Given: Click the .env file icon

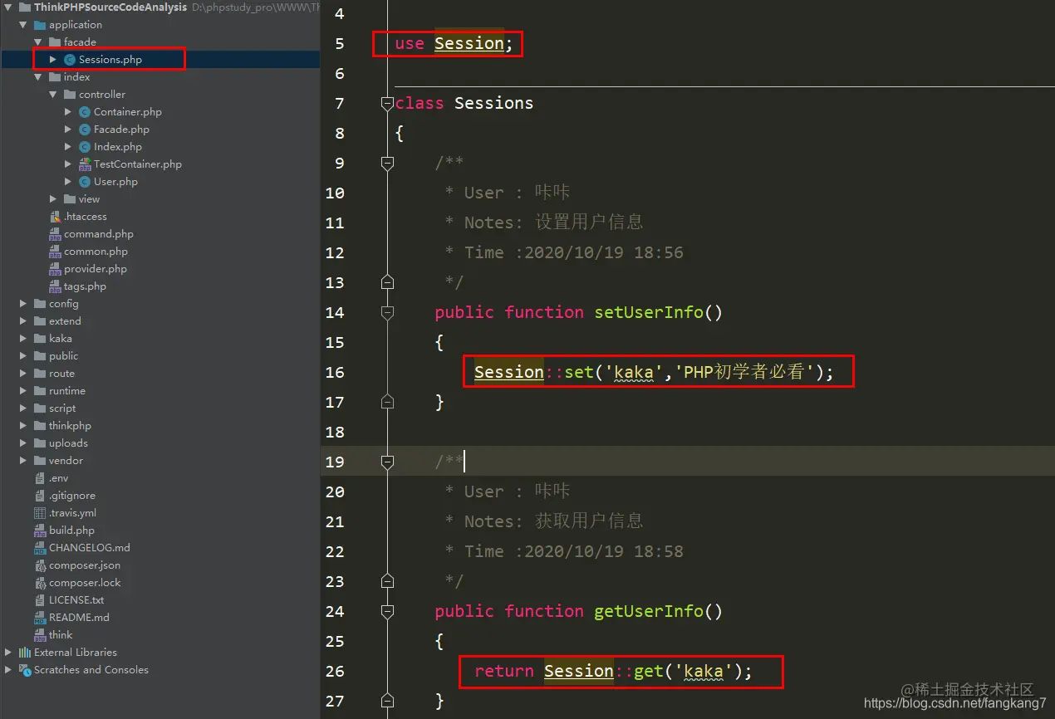Looking at the screenshot, I should pyautogui.click(x=40, y=478).
